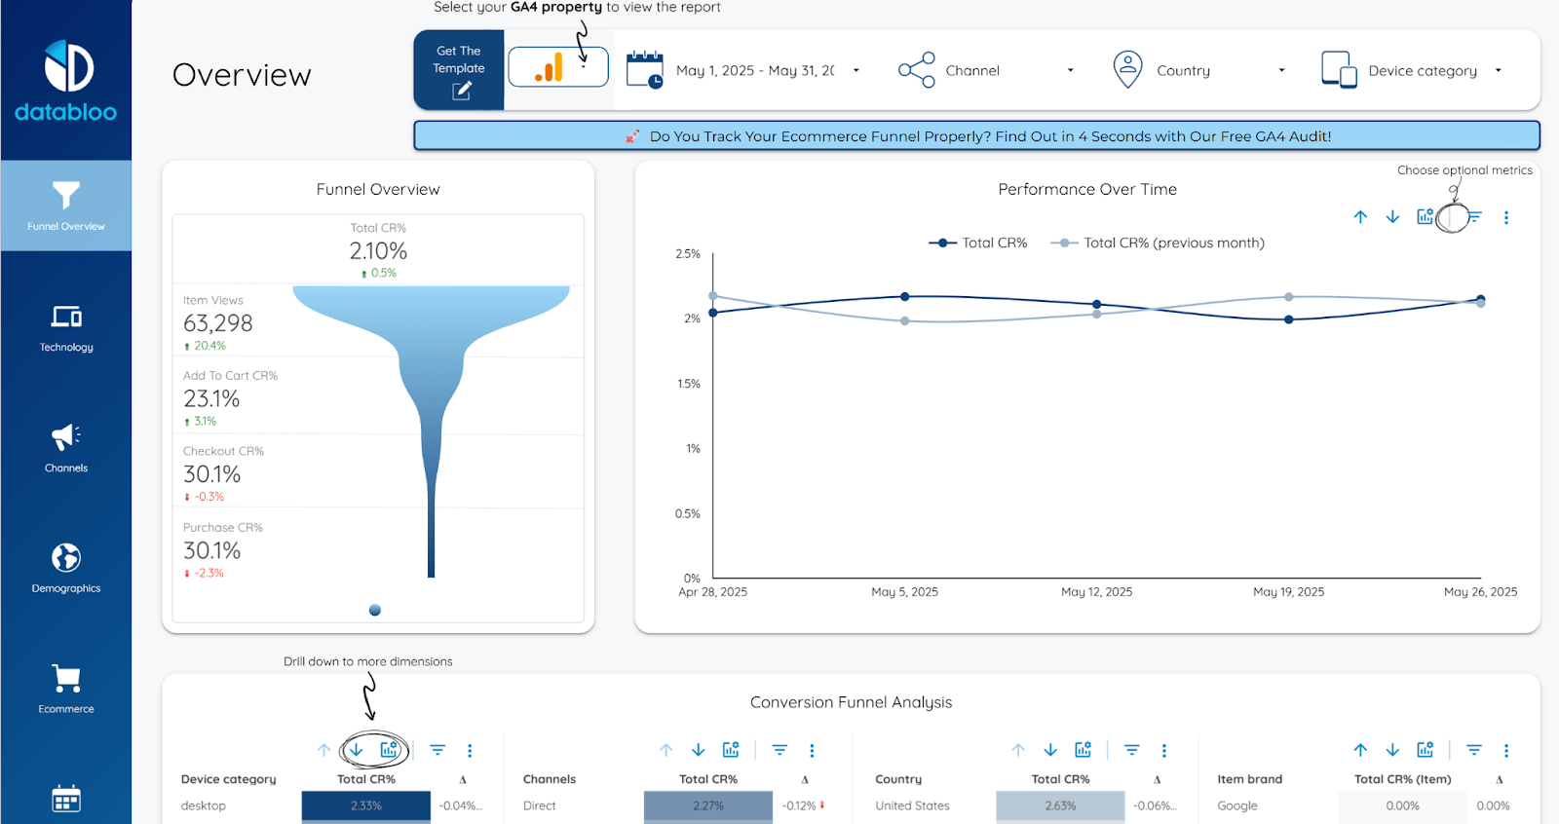
Task: Click the Get The Template button
Action: click(459, 70)
